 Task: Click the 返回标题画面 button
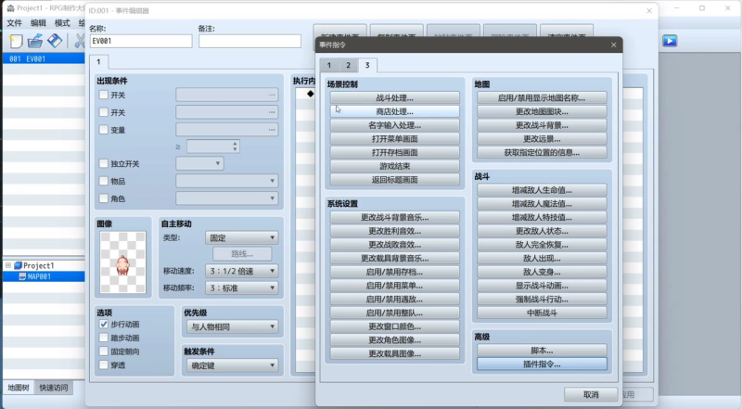point(395,180)
